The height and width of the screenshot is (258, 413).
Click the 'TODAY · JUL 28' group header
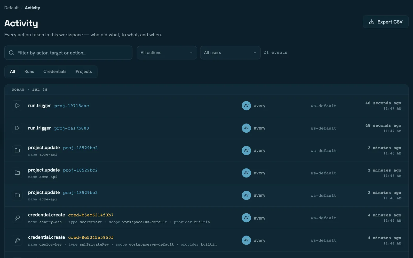(x=29, y=90)
